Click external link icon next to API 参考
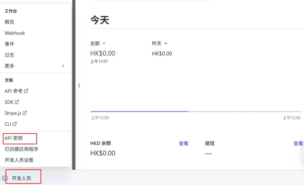 coord(26,91)
